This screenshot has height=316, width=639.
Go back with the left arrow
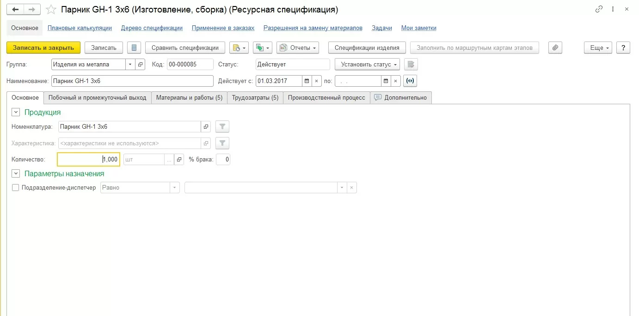[x=15, y=9]
